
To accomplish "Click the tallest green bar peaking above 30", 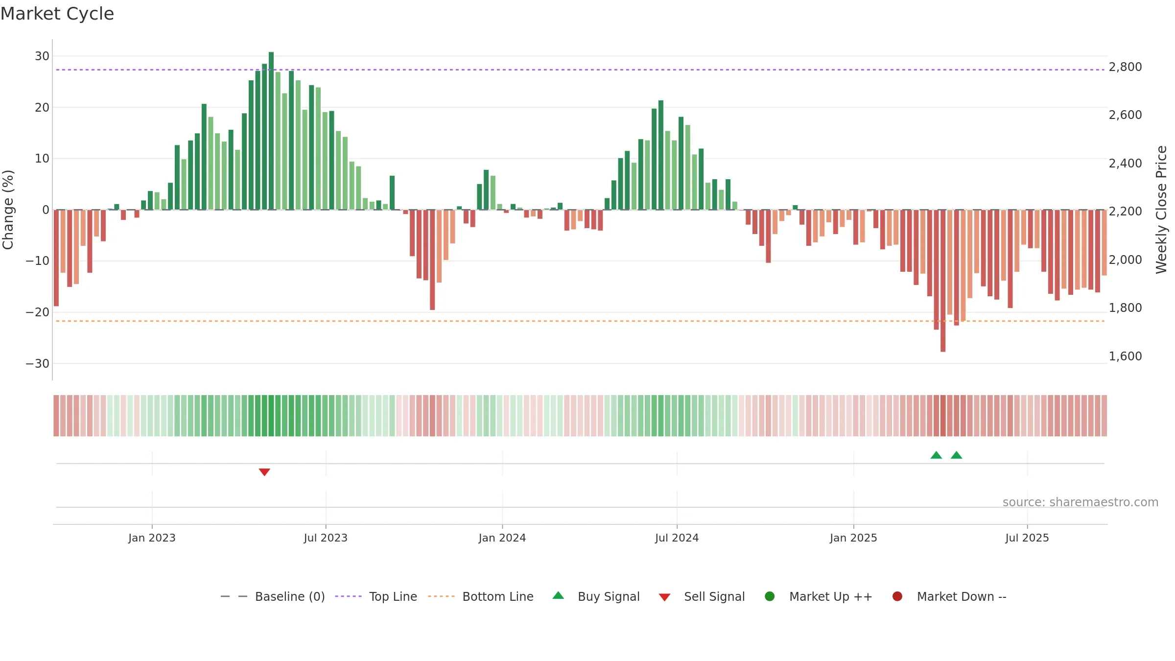I will tap(271, 131).
